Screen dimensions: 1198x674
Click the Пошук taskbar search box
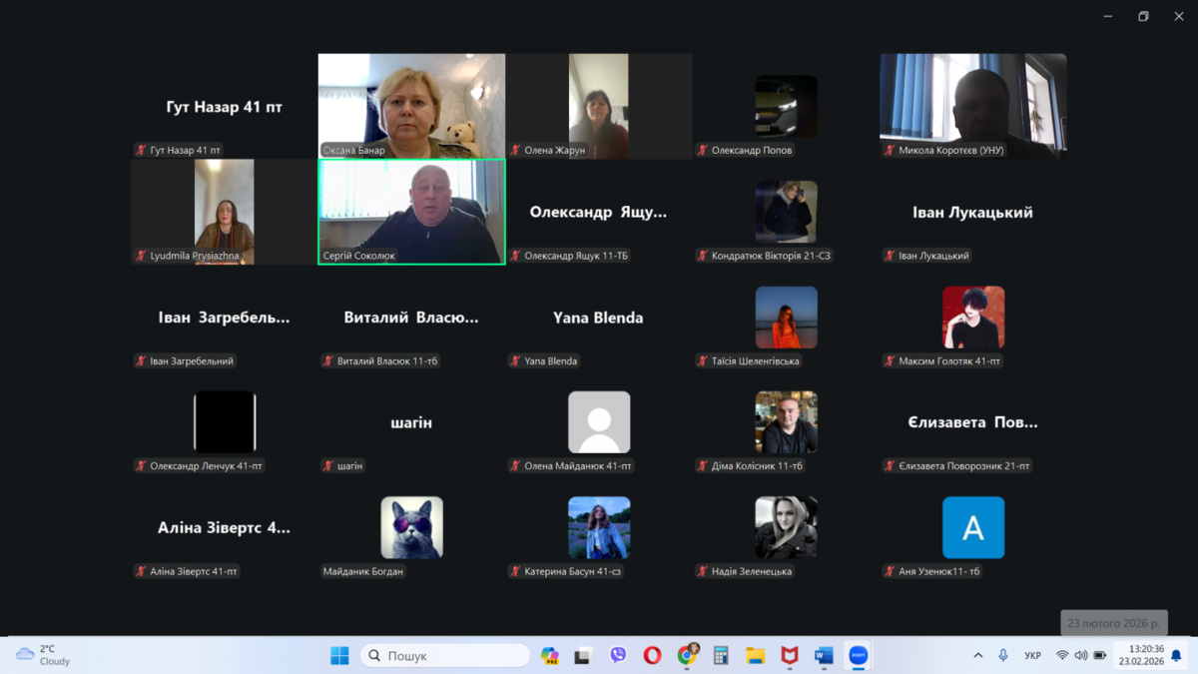click(x=445, y=655)
